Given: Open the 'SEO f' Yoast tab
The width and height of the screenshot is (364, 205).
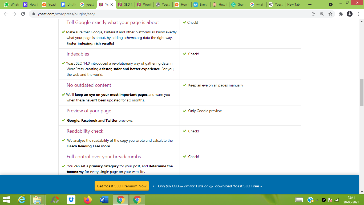Looking at the screenshot, I should [x=125, y=5].
